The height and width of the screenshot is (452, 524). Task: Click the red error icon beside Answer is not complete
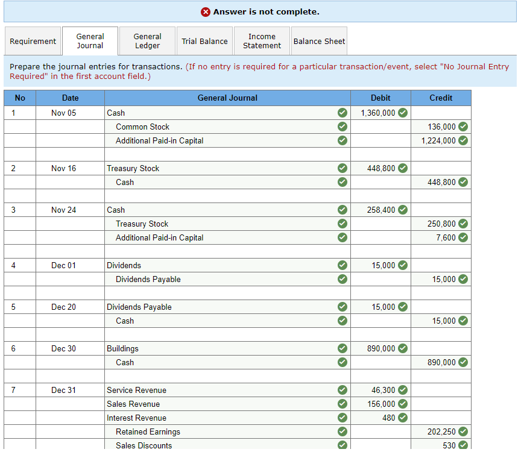point(206,12)
